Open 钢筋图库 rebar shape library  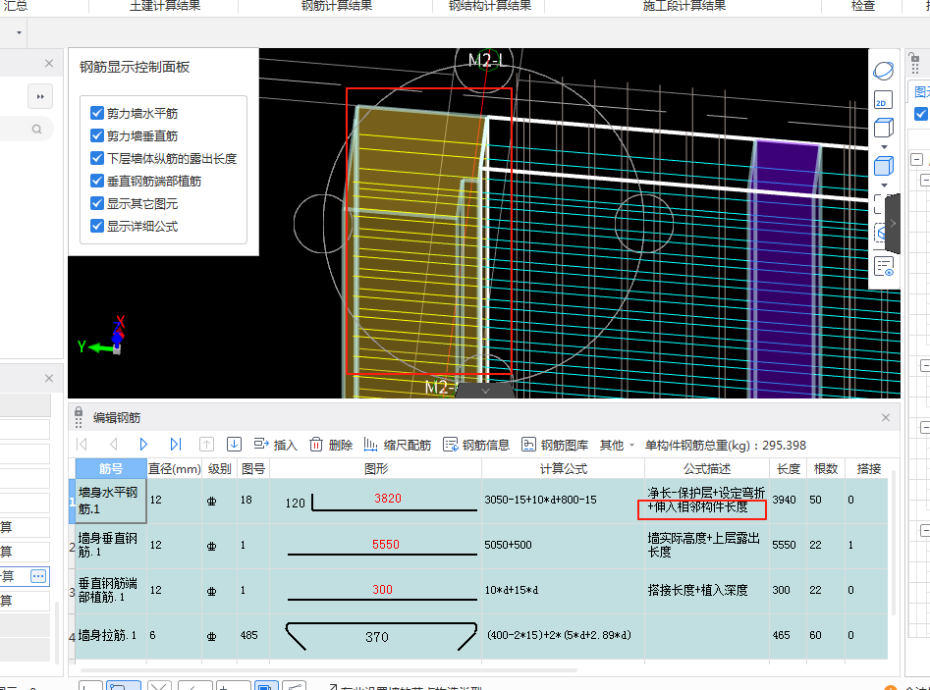(x=555, y=445)
